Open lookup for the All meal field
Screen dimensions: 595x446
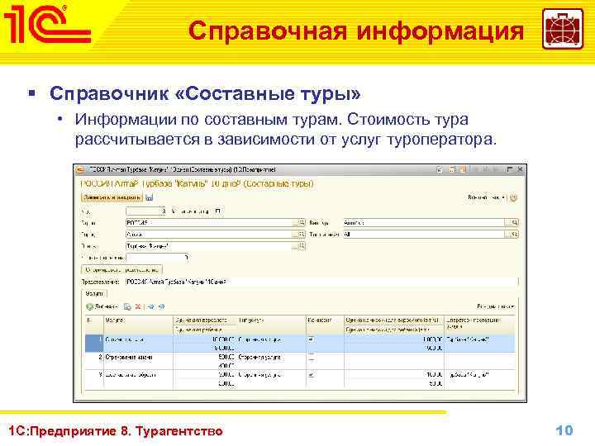(514, 235)
